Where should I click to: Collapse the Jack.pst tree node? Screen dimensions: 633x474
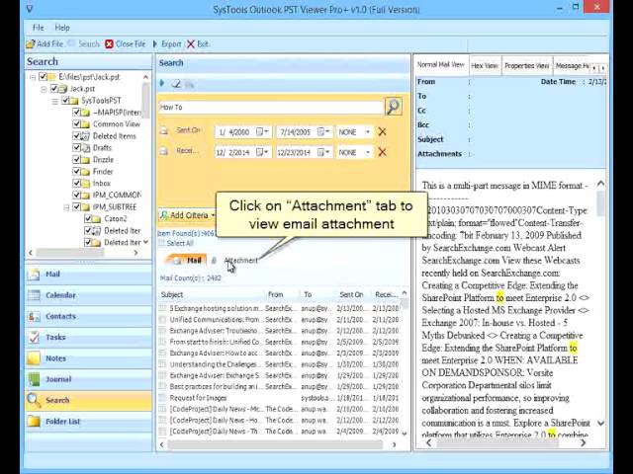point(44,89)
